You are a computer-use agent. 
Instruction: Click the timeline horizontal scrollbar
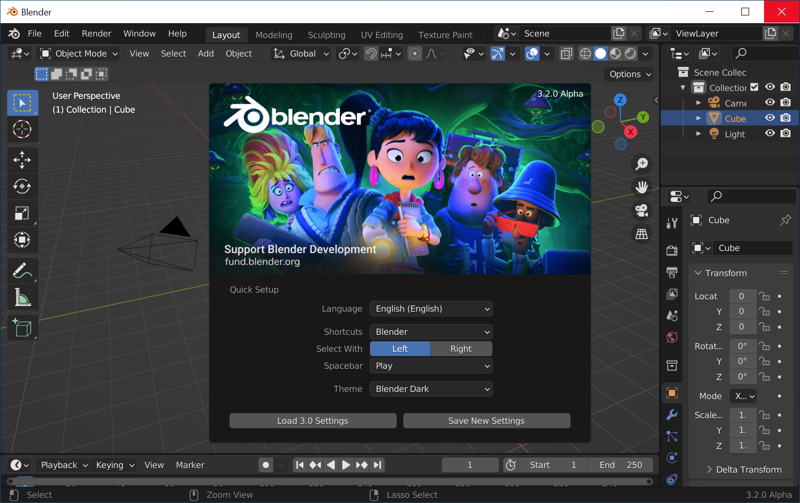coord(330,481)
